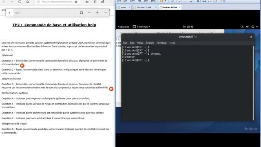Close the Fedora 64-bit tab
The image size is (261, 147).
pos(179,7)
